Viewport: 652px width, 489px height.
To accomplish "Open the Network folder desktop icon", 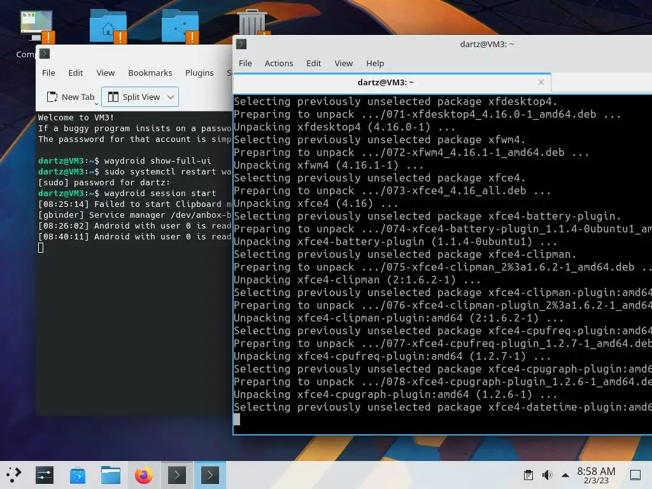I will 180,25.
